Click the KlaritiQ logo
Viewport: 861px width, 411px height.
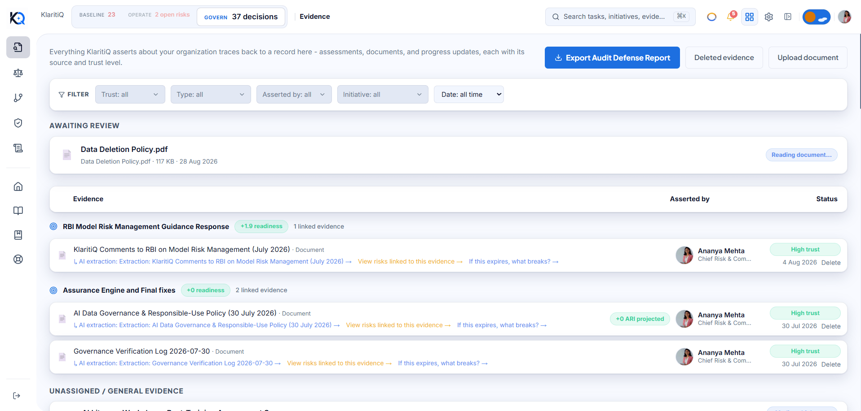click(x=18, y=18)
